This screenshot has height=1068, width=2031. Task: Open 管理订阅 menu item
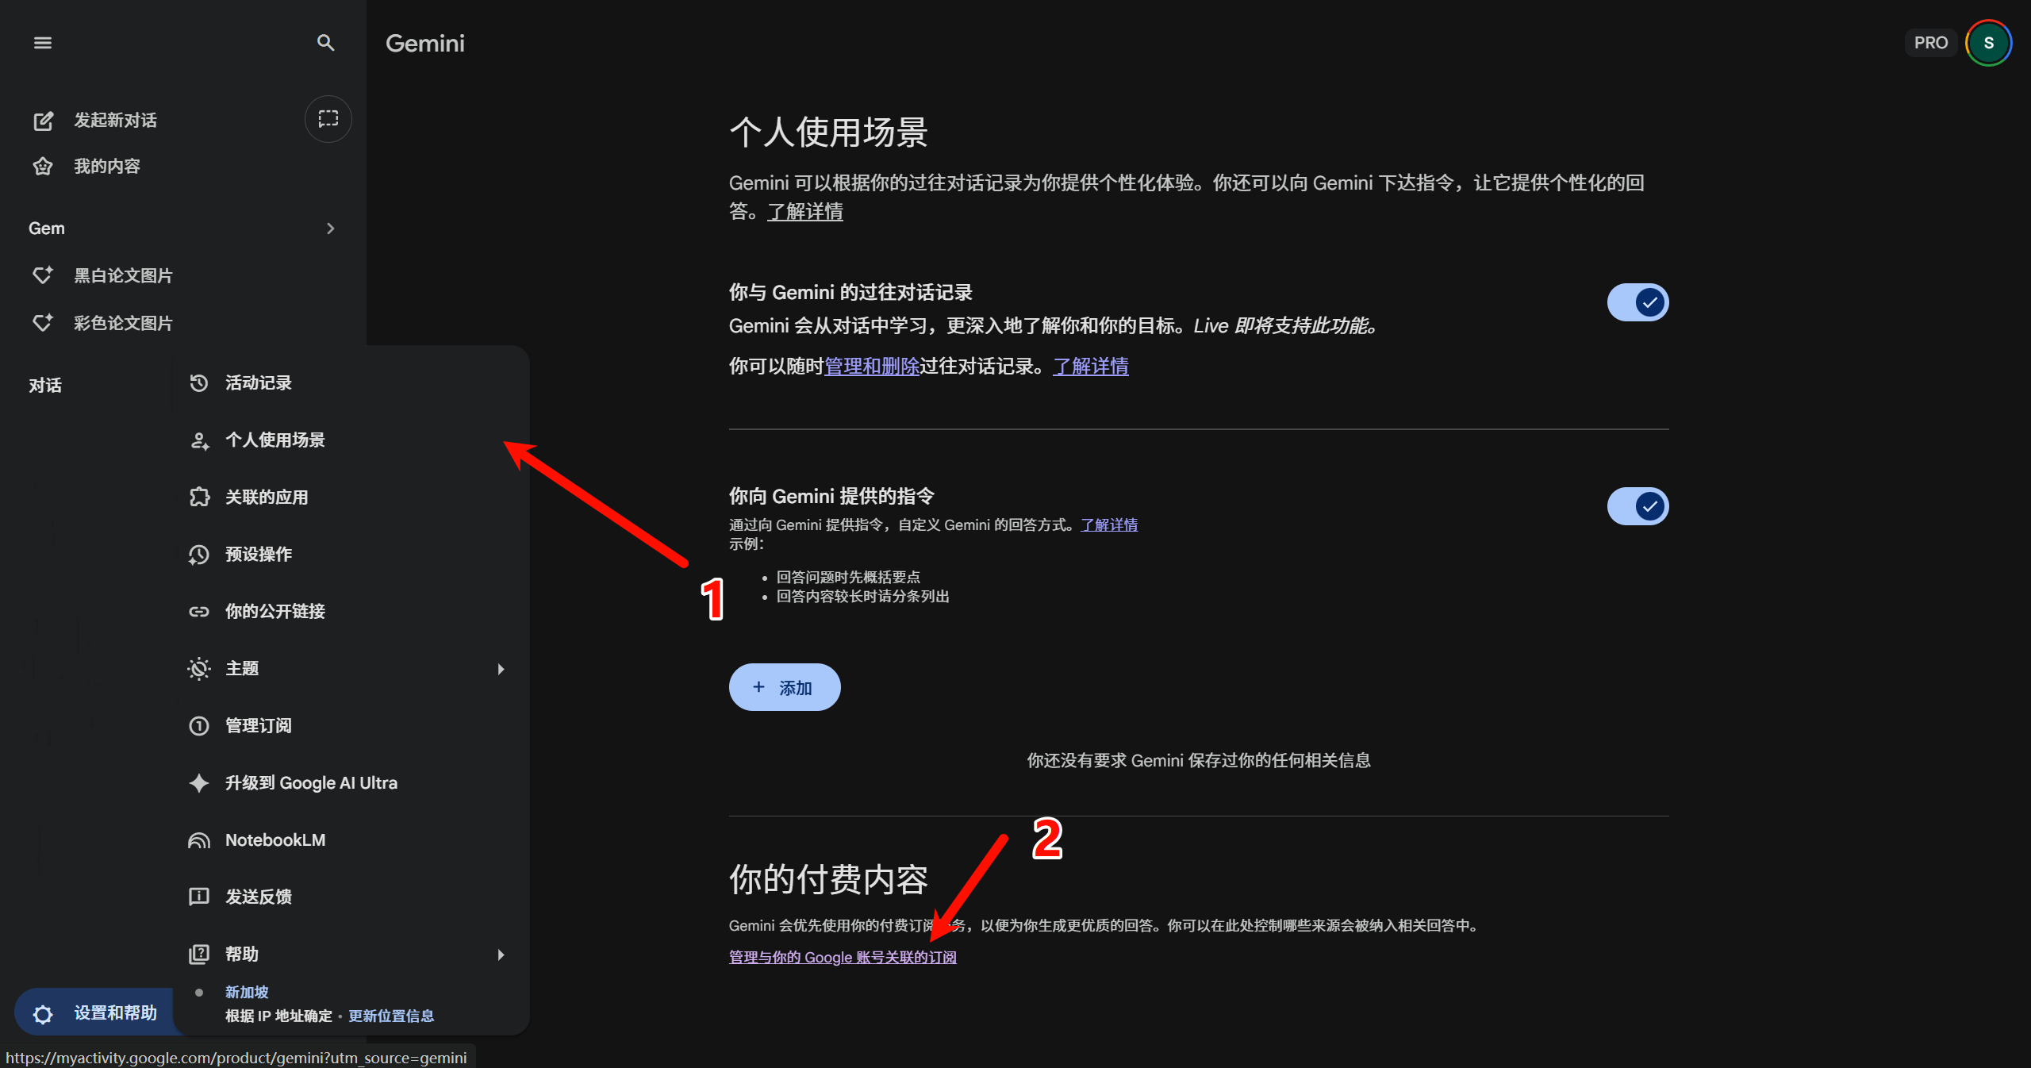(x=351, y=726)
